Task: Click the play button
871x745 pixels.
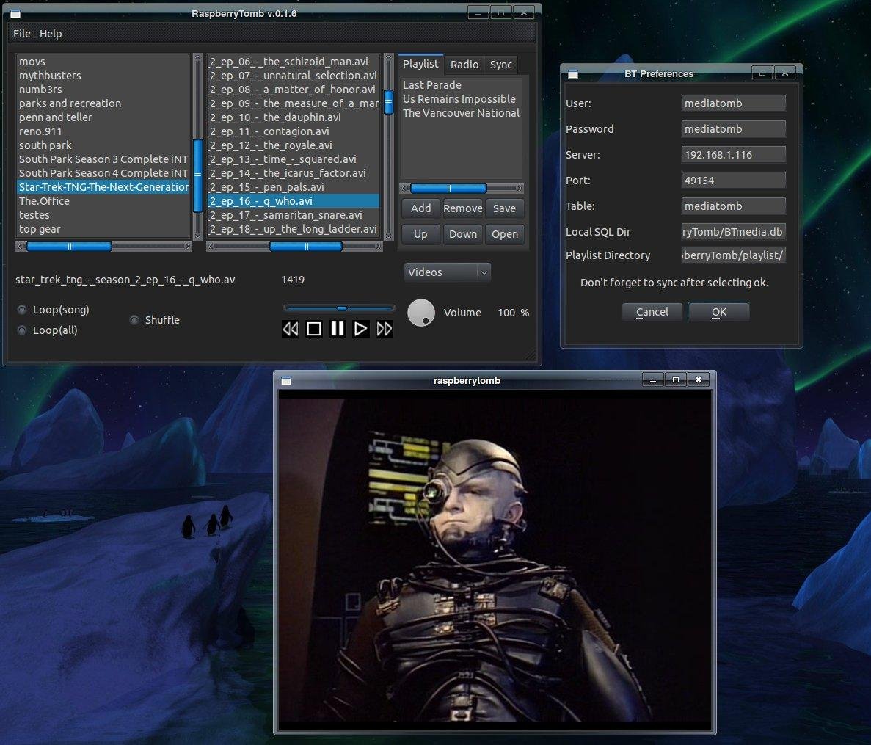Action: click(360, 329)
